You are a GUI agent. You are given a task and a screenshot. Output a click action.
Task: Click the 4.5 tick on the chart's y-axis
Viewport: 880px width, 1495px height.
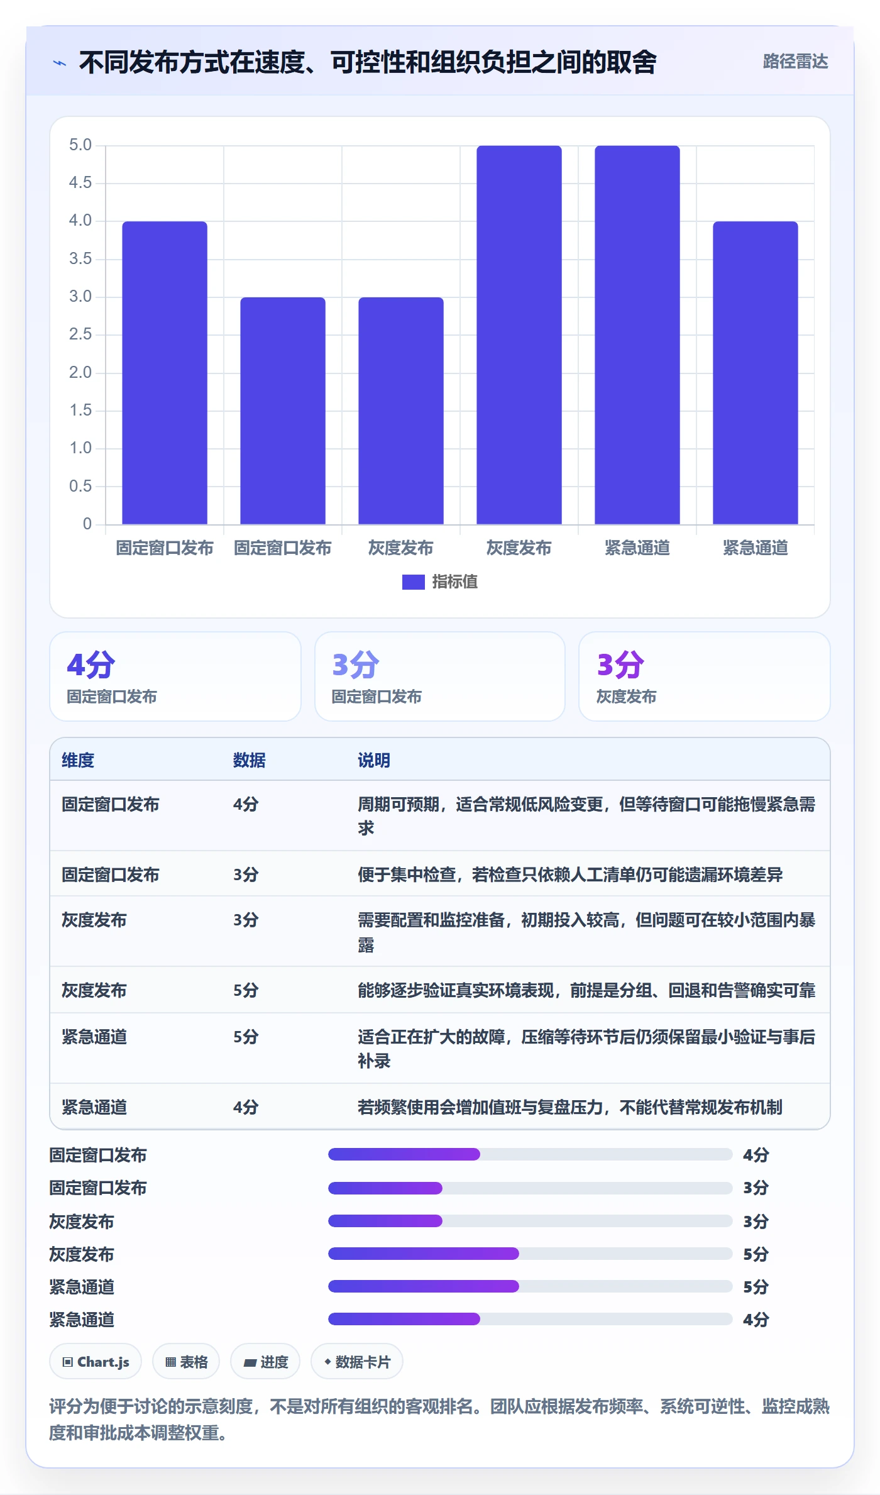point(80,183)
